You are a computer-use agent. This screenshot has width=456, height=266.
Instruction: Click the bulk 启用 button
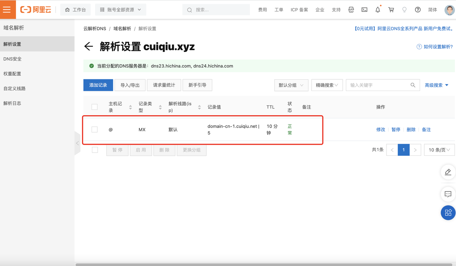pyautogui.click(x=141, y=150)
